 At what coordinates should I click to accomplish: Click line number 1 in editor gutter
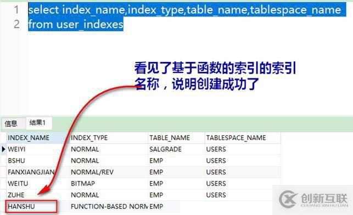click(16, 10)
